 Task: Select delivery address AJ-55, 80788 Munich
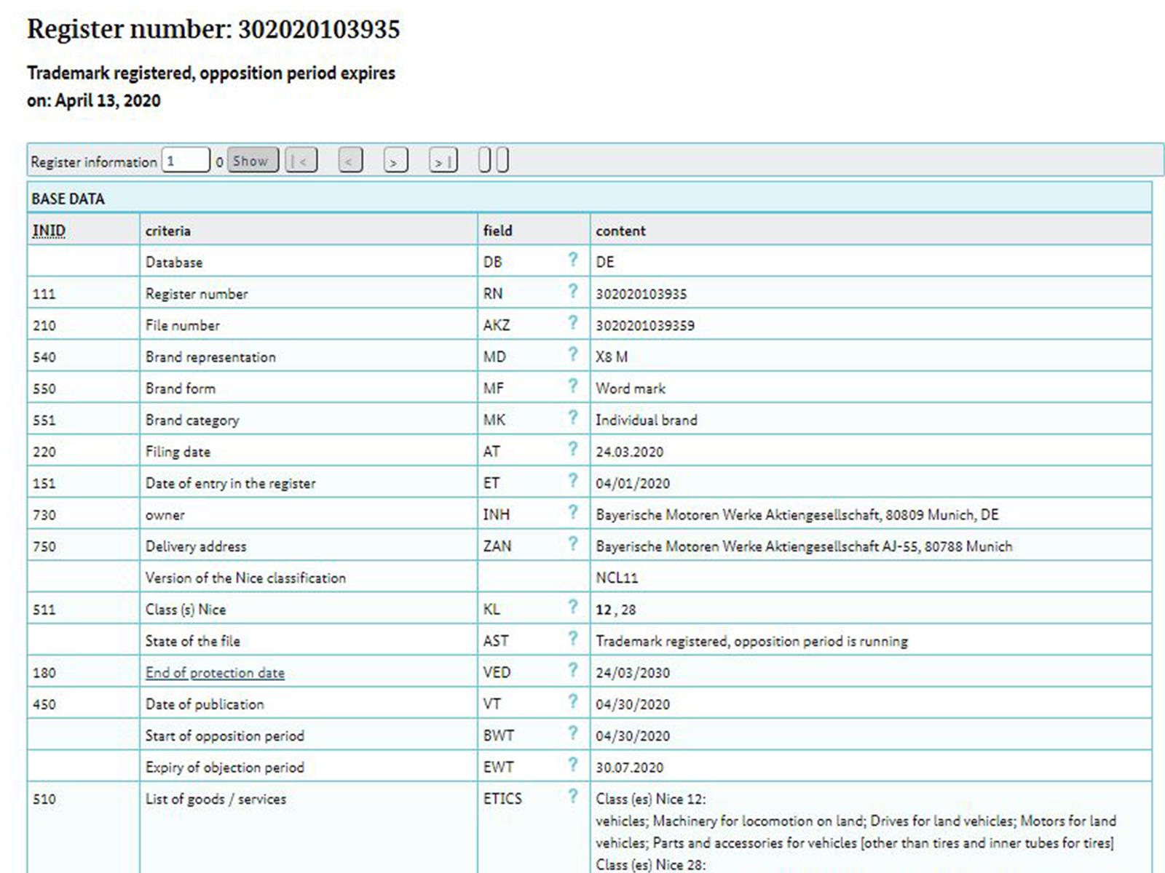tap(804, 546)
